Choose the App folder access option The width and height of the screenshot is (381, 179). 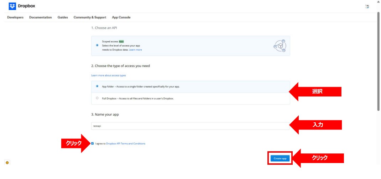point(97,86)
